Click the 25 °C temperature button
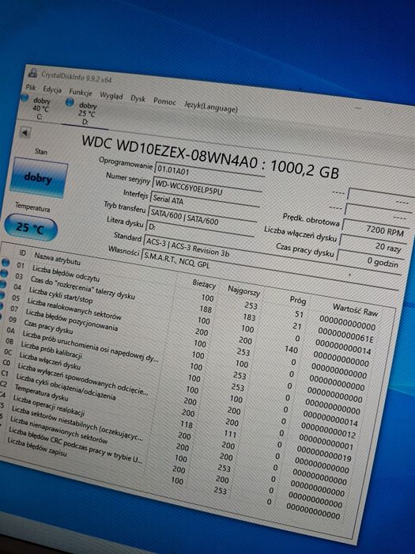This screenshot has width=415, height=554. pos(30,228)
